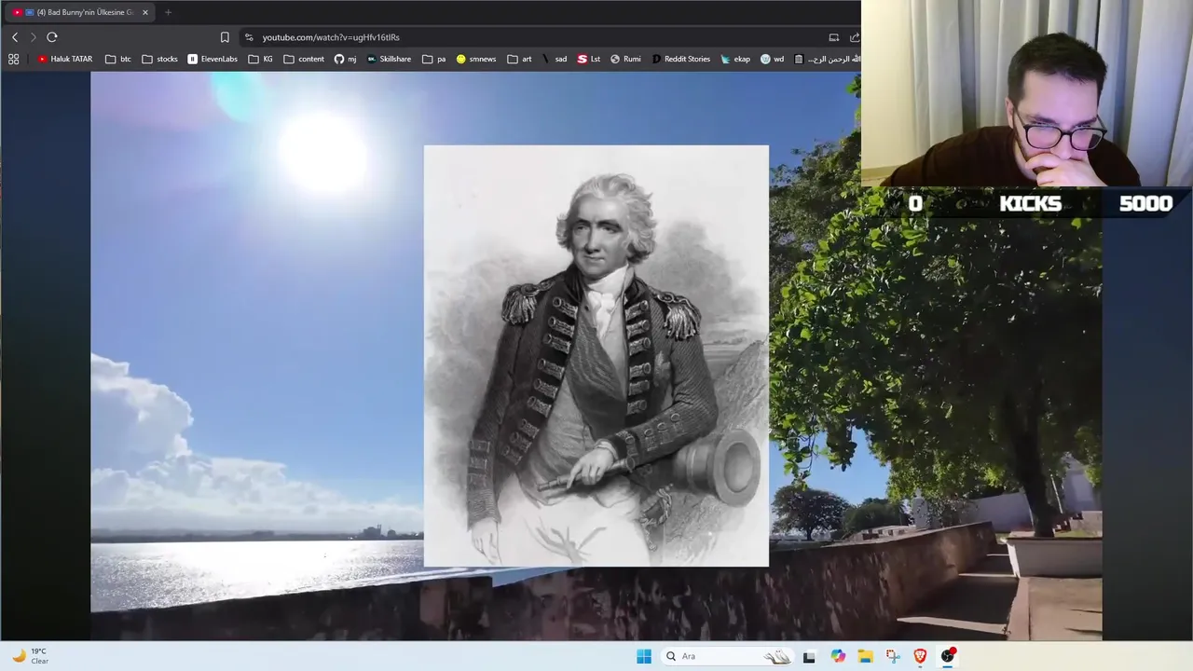
Task: Launch Copilot from the taskbar
Action: [838, 656]
